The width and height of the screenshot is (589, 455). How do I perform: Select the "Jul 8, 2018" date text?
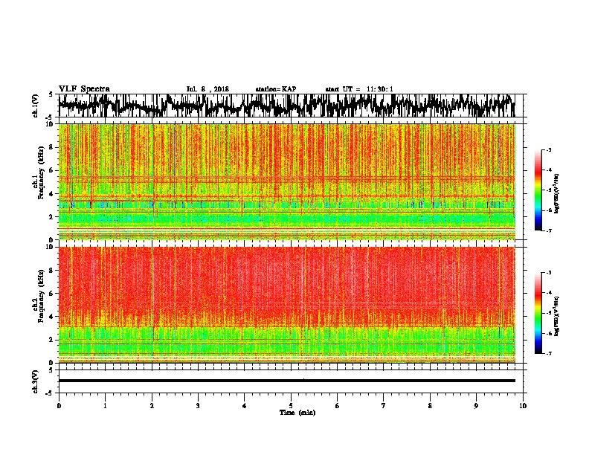tap(207, 89)
